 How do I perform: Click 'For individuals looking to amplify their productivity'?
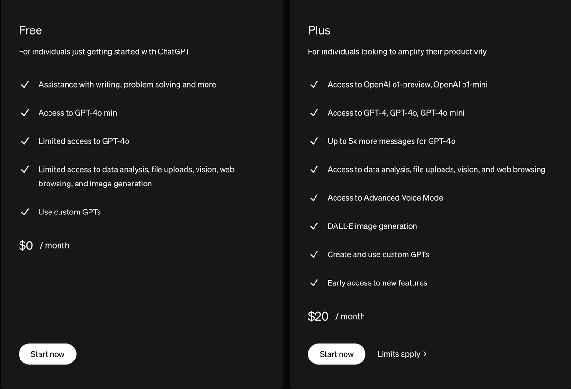(x=397, y=51)
